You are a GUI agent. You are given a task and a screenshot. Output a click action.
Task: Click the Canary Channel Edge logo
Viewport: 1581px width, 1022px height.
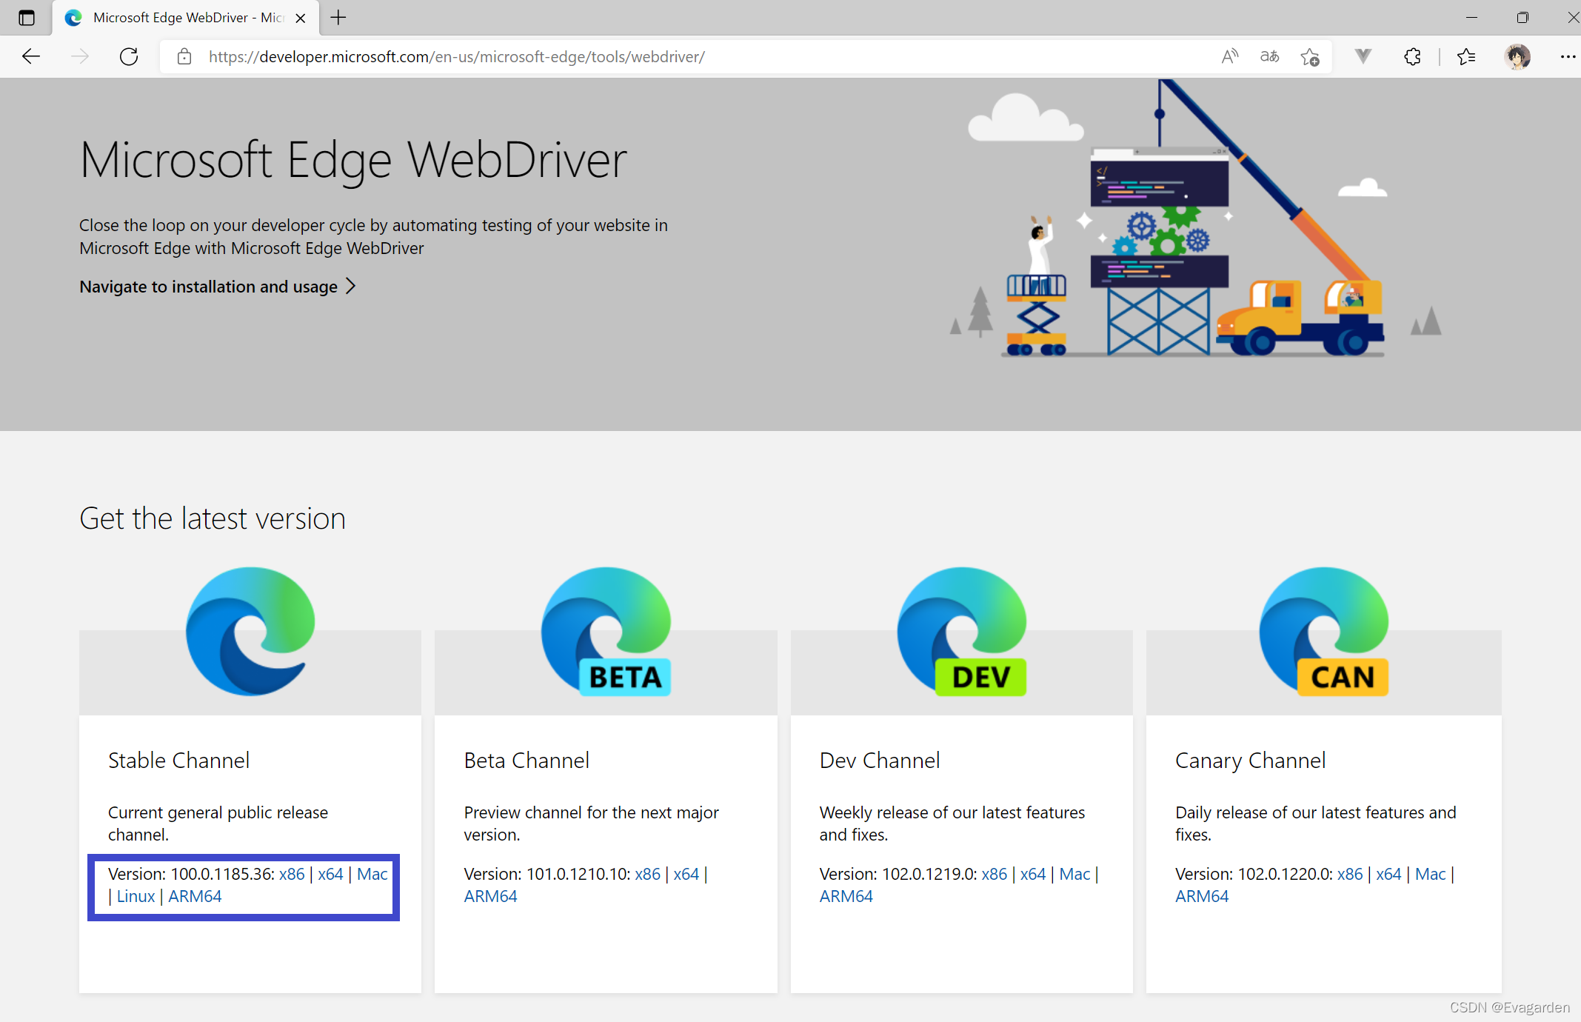(1324, 631)
